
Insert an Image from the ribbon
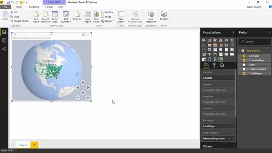106,17
